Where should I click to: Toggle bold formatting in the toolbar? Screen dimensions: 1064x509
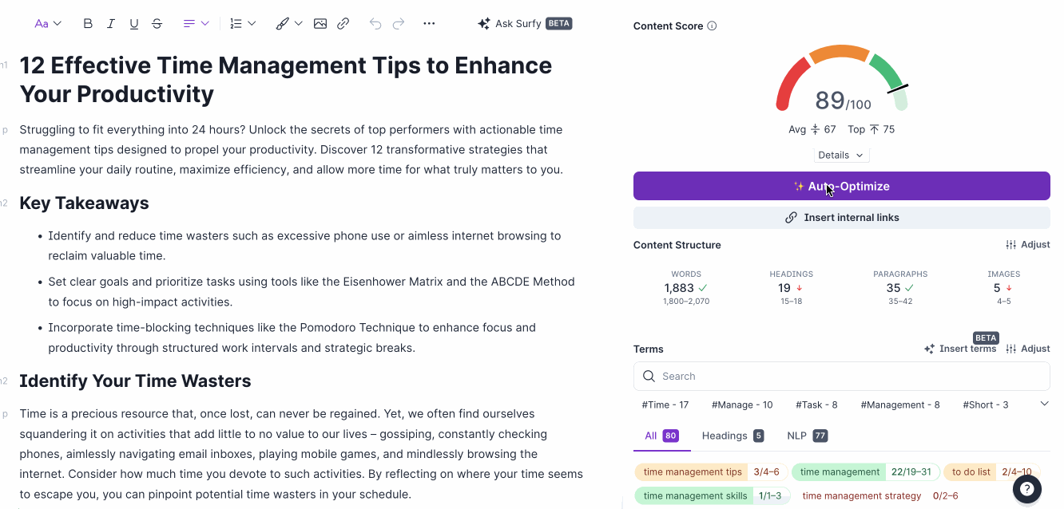88,24
